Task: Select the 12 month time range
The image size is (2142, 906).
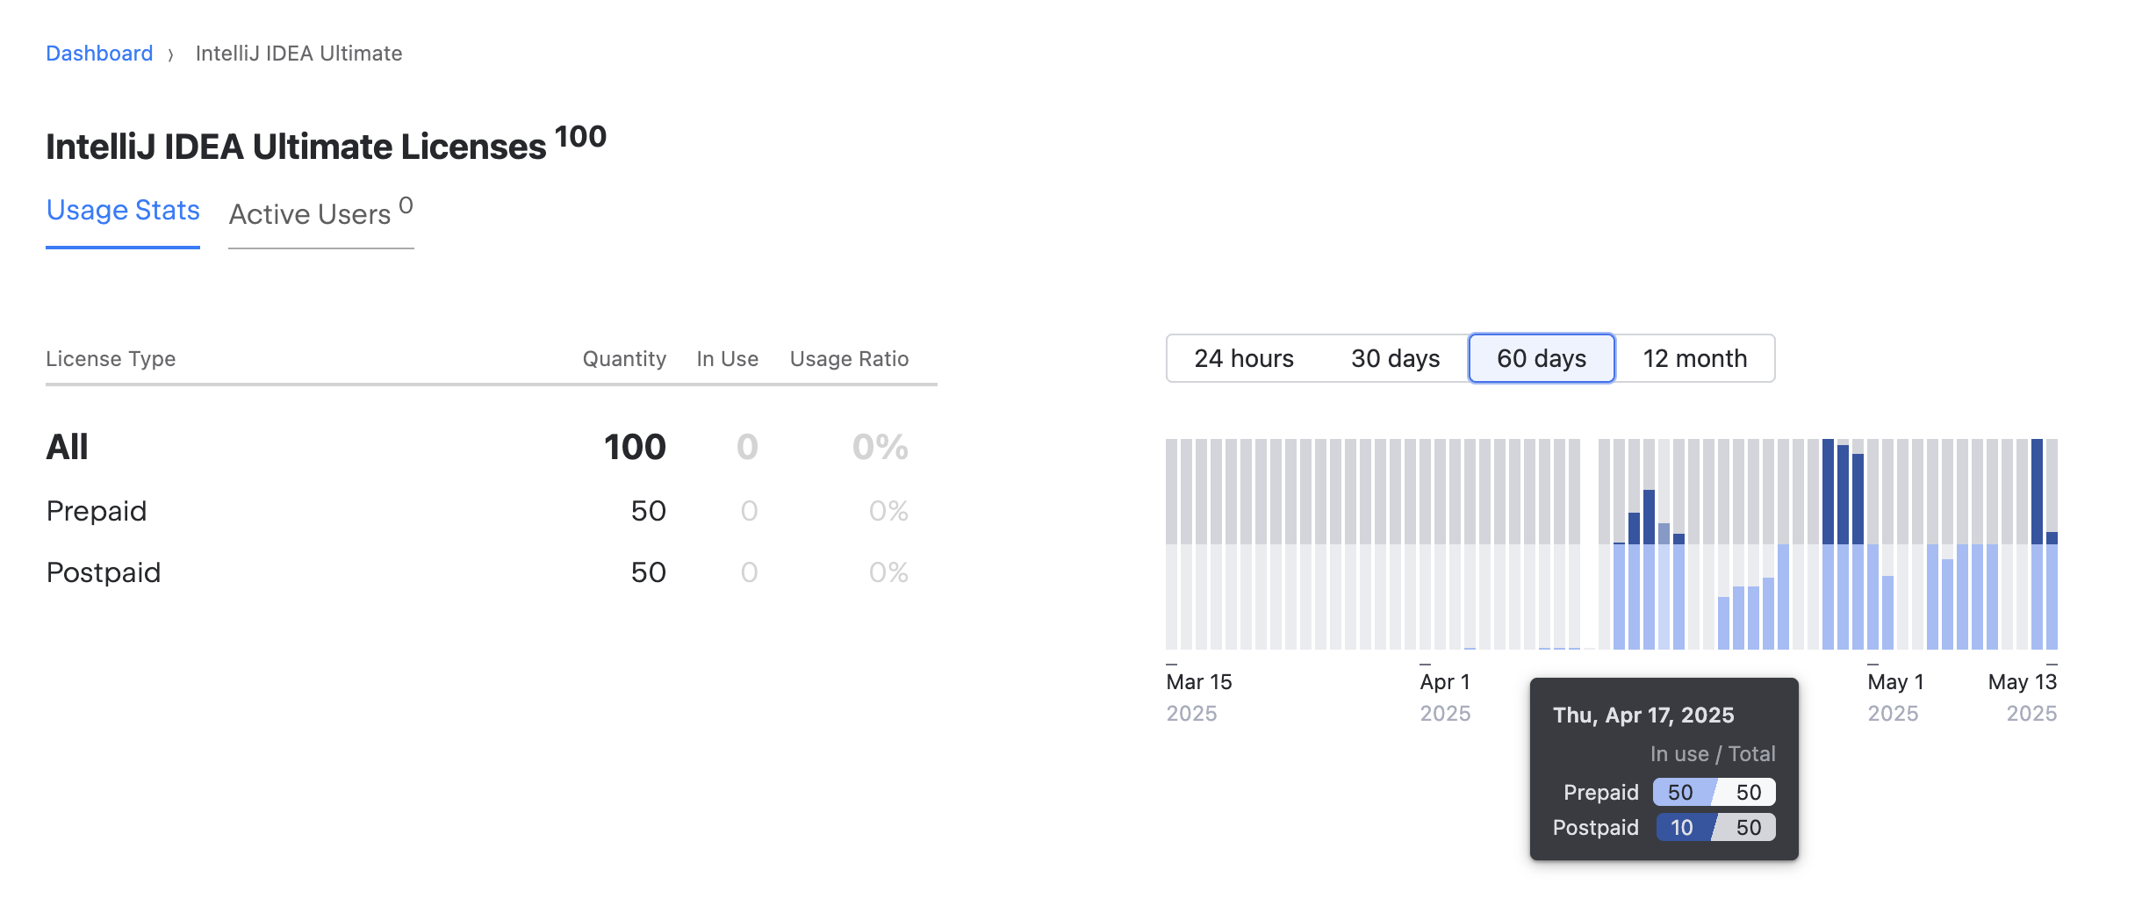Action: click(x=1694, y=358)
